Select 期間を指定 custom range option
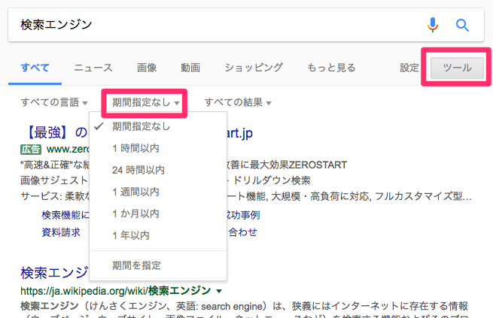 point(158,265)
